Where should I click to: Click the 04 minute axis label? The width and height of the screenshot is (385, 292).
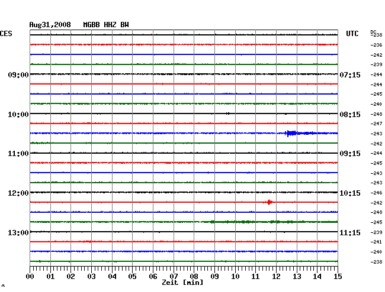click(112, 277)
